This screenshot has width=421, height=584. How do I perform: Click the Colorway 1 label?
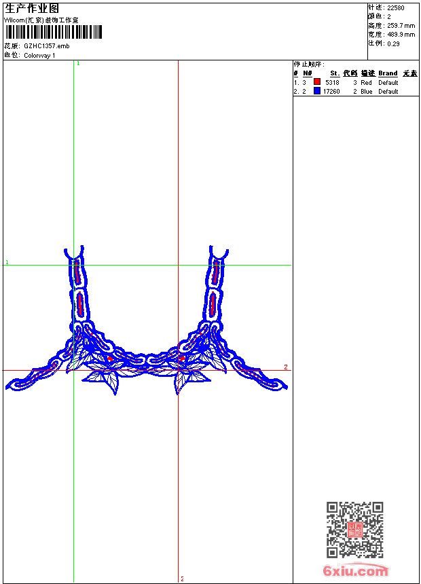pos(39,56)
